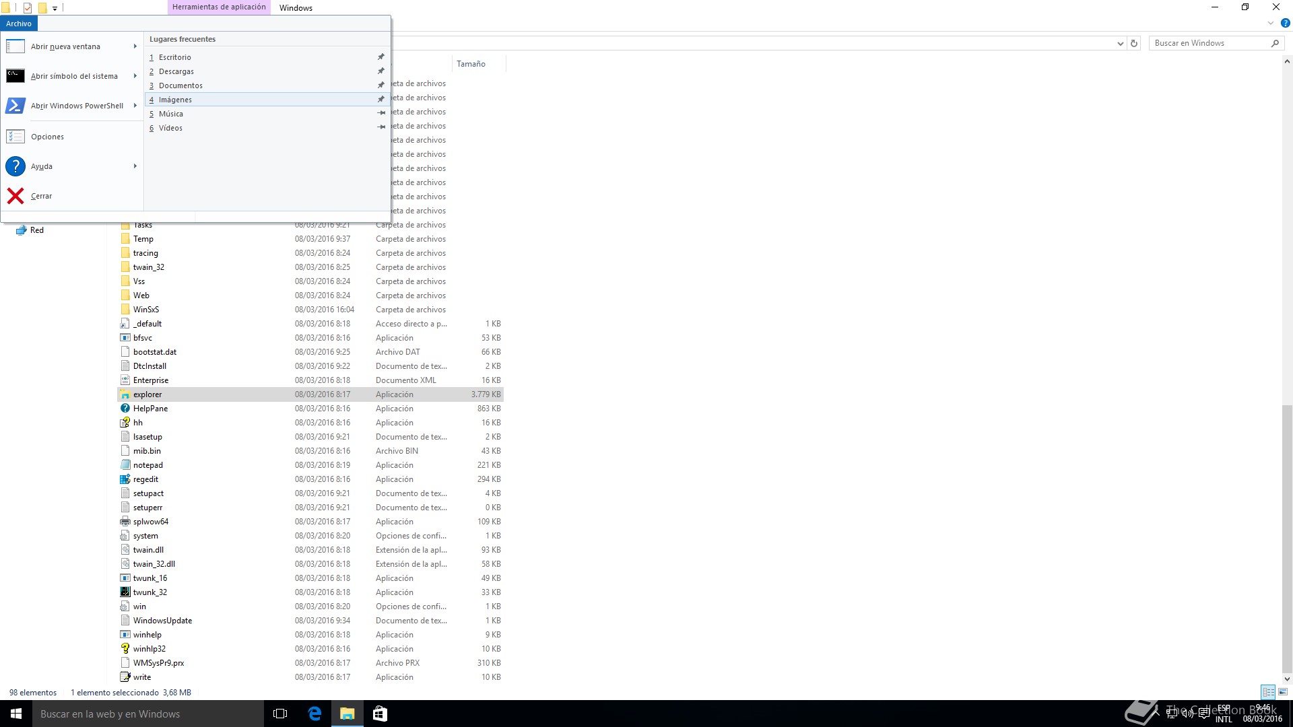Screen dimensions: 1293x727
Task: Expand Abrir Windows PowerShell submenu arrow
Action: pos(135,106)
